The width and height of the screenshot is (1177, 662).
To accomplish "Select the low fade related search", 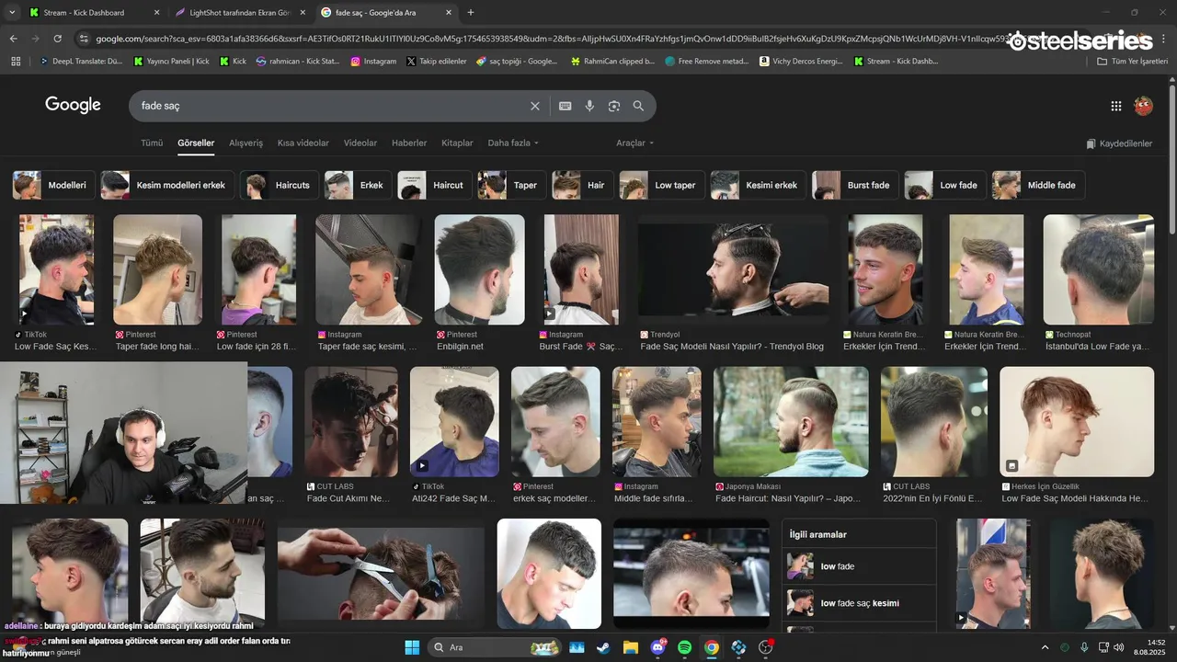I will [859, 566].
